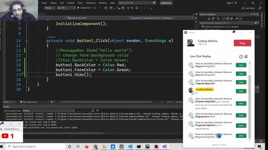268x150 pixels.
Task: Open the Diagnostic Tools side tab
Action: pos(262,20)
